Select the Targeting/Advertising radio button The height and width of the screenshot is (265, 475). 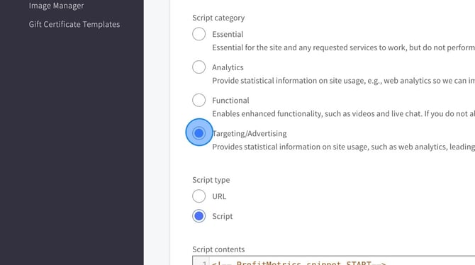pos(199,133)
